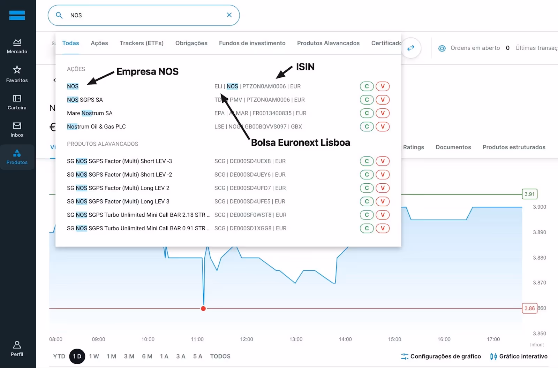Click the eye icon beside Ordens em aberto
Viewport: 558px width, 368px height.
click(x=442, y=48)
